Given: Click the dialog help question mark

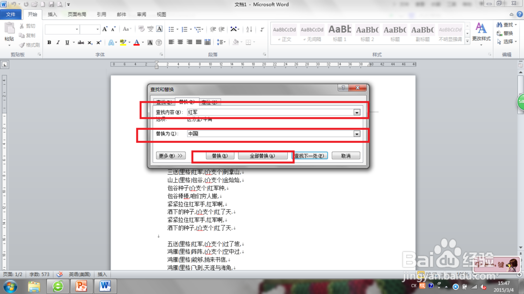Looking at the screenshot, I should [x=343, y=88].
